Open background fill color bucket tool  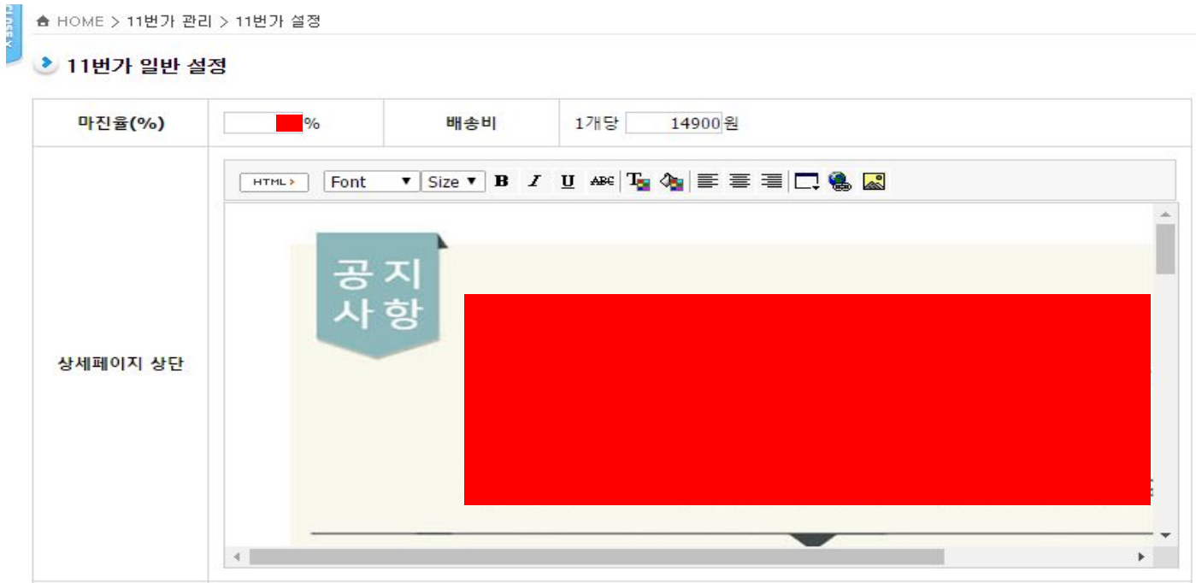point(672,181)
